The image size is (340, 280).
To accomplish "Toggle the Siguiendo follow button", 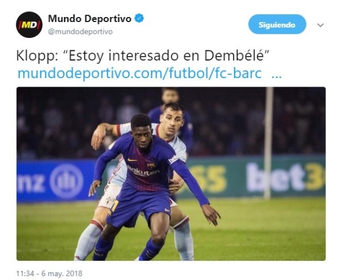I will tap(277, 24).
